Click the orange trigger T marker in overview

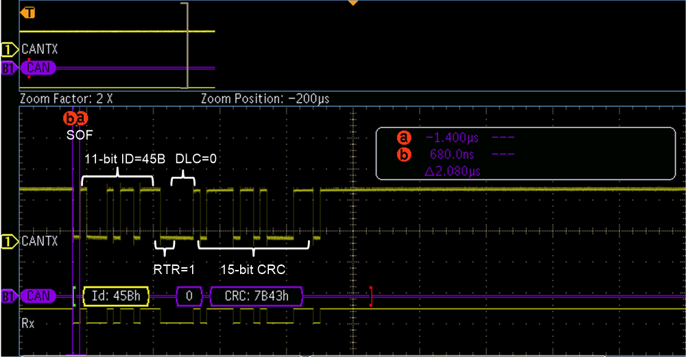(x=28, y=12)
